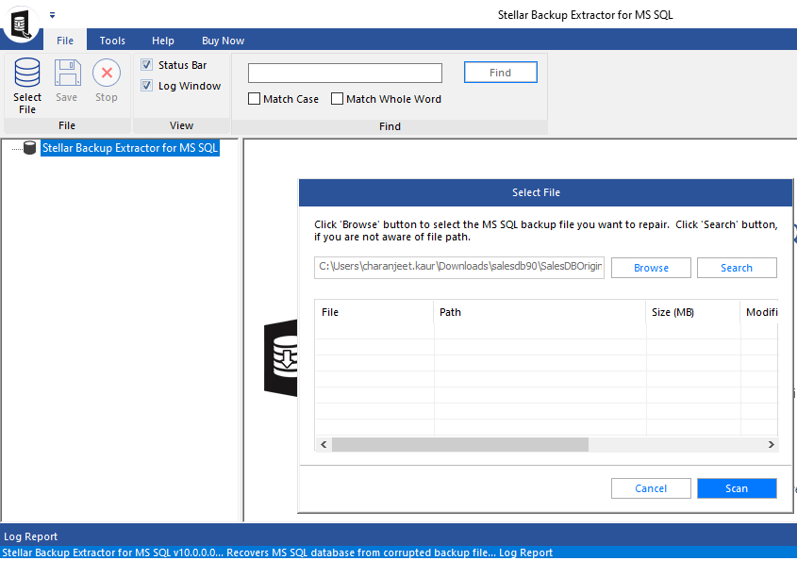
Task: Click the database icon beside the tree root
Action: coord(29,148)
